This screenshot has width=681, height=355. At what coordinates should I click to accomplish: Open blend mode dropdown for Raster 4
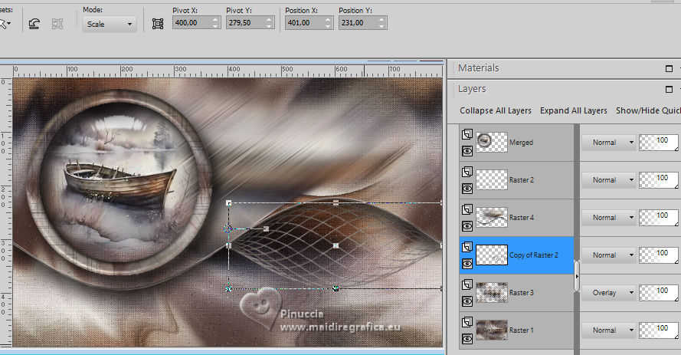point(608,218)
